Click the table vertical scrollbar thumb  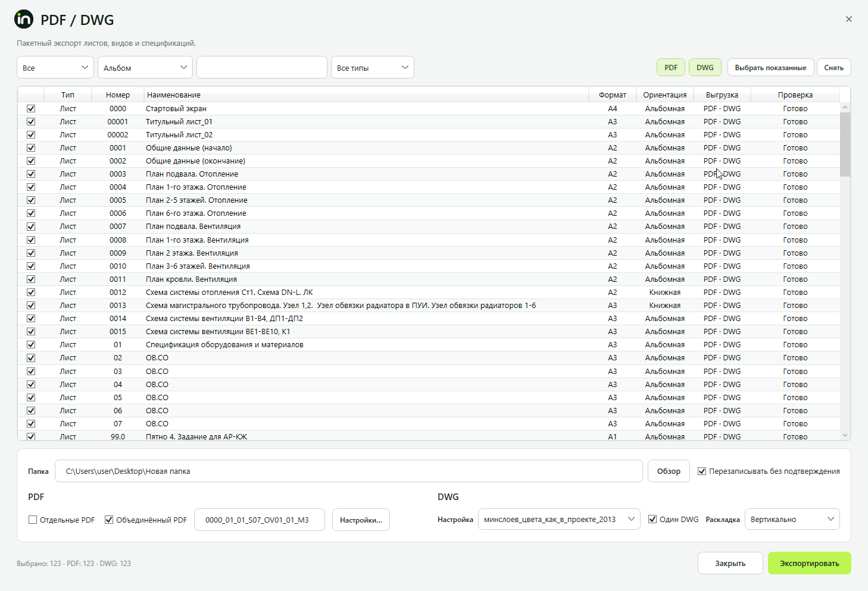point(845,144)
